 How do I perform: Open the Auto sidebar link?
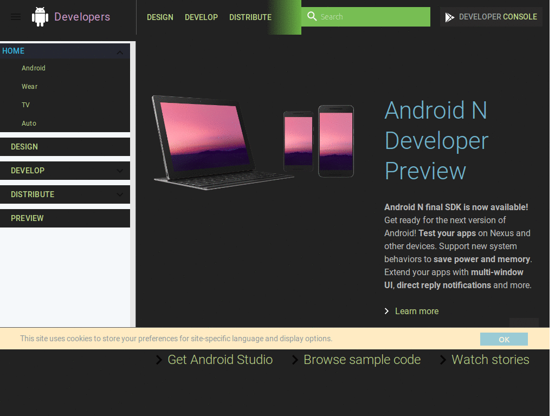(29, 123)
